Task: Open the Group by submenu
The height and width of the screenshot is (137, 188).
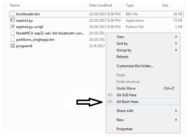Action: 143,50
